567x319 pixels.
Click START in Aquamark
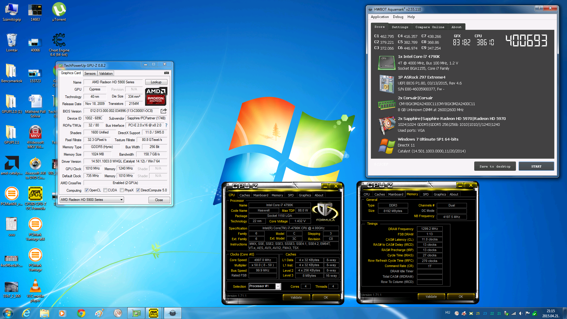click(x=536, y=166)
